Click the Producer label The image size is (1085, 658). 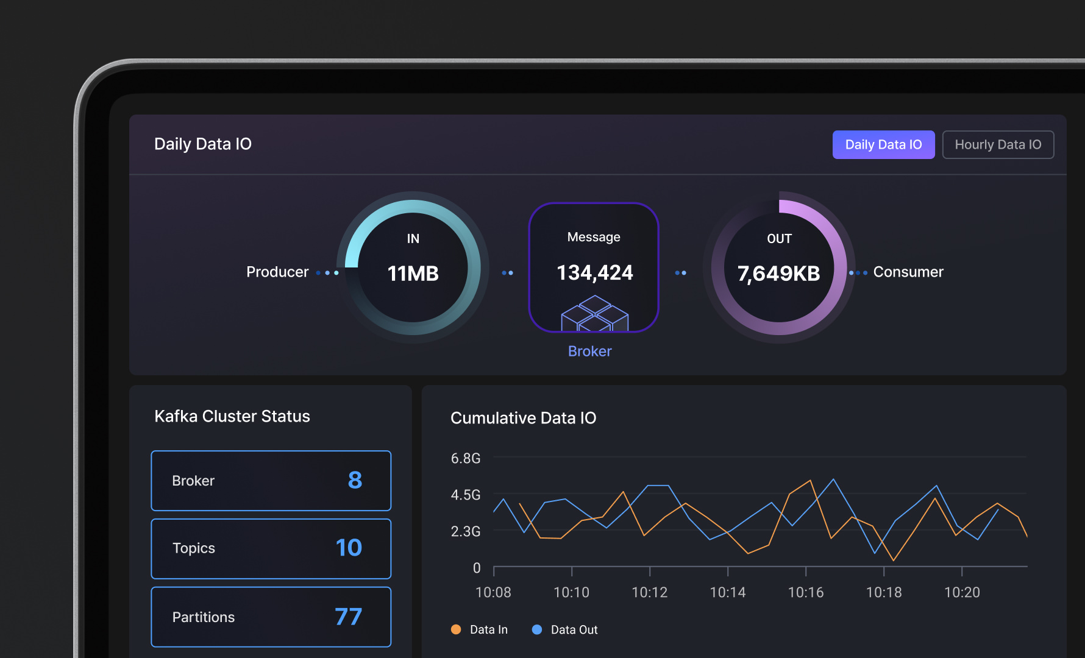pos(277,272)
